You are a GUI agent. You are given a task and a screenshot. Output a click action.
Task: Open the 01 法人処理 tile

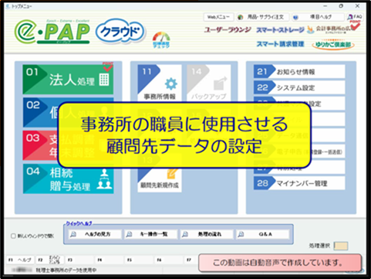[68, 80]
